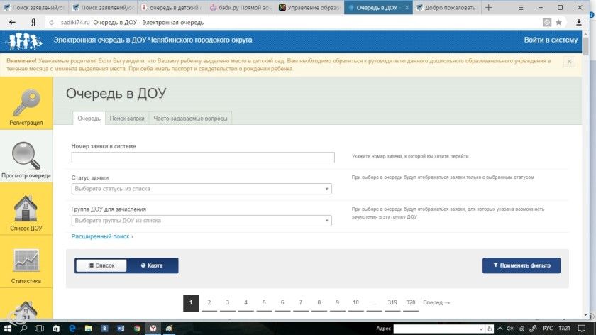Open Windows Start menu
Screen dimensions: 596x335
[7, 328]
